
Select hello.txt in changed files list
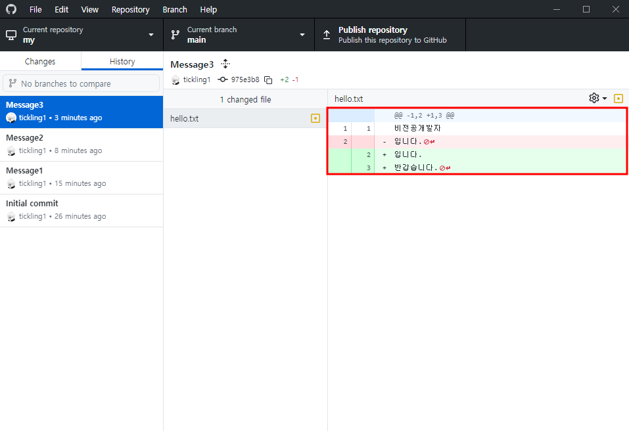[x=245, y=118]
